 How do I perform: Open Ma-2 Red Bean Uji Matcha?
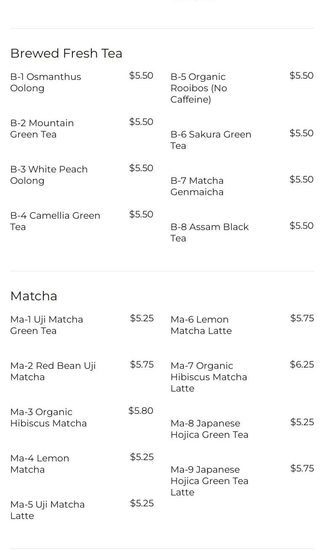coord(53,371)
